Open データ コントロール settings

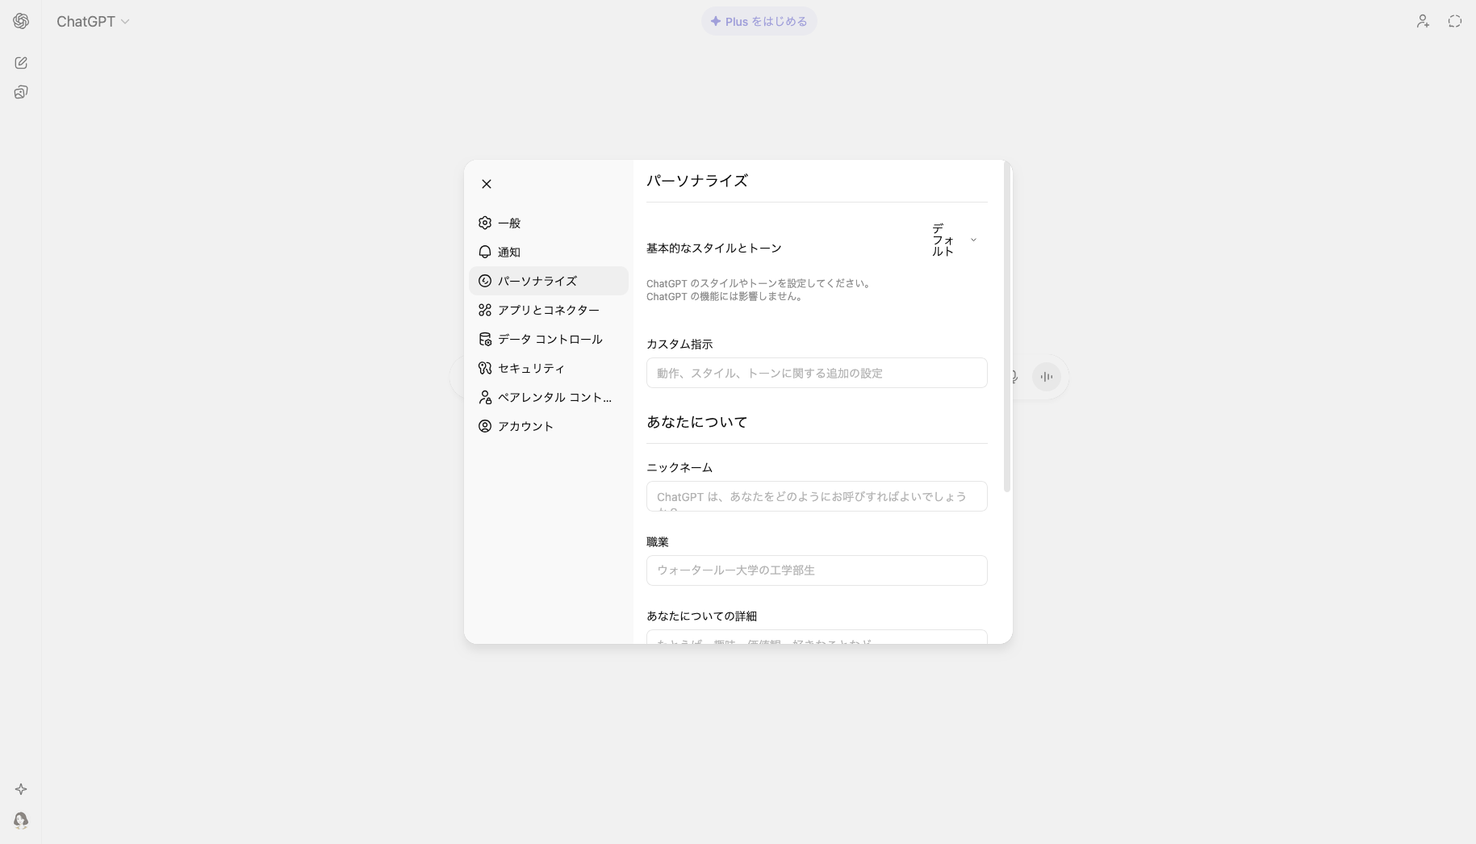pyautogui.click(x=550, y=339)
